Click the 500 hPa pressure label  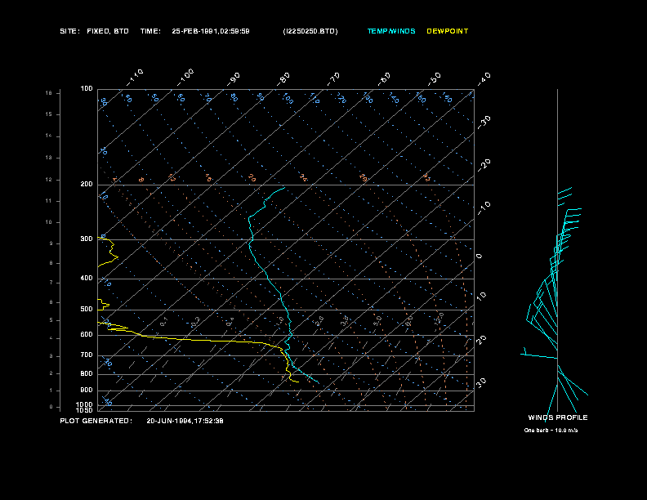tap(87, 309)
